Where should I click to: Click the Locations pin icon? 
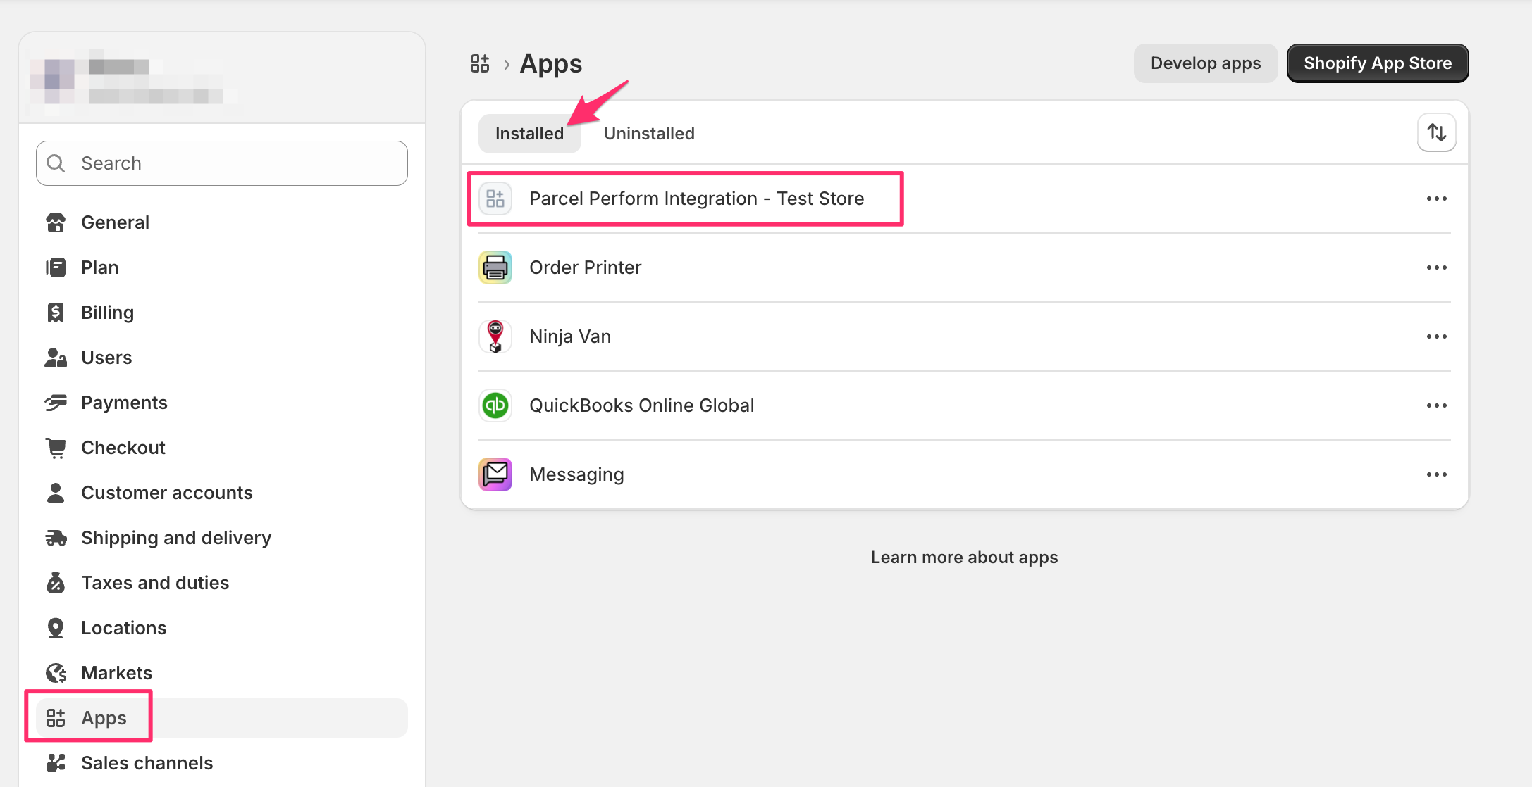(56, 628)
